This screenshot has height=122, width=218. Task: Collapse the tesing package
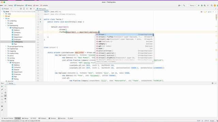[6, 60]
